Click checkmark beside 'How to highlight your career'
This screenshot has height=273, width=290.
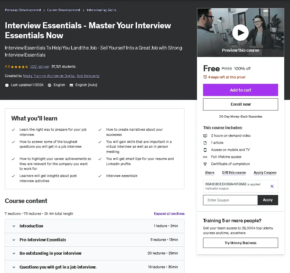pyautogui.click(x=13, y=159)
